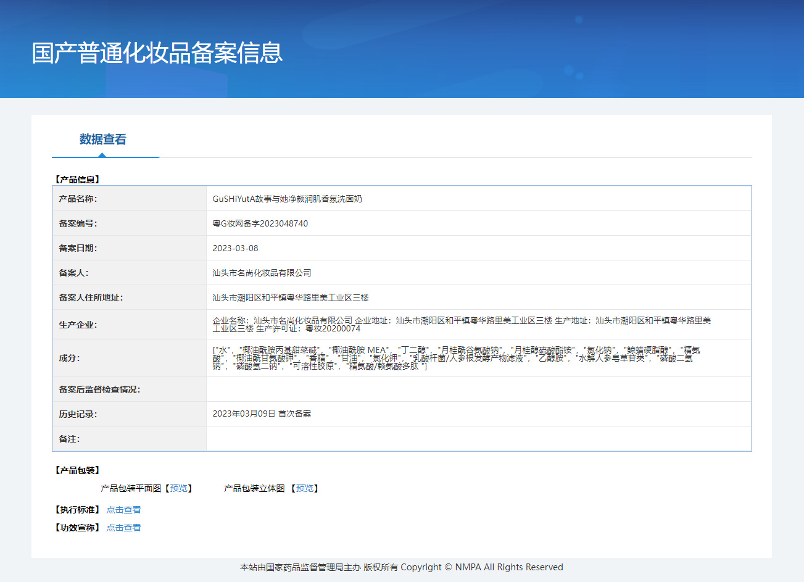Click the 备注 row label
This screenshot has height=582, width=804.
click(x=69, y=439)
